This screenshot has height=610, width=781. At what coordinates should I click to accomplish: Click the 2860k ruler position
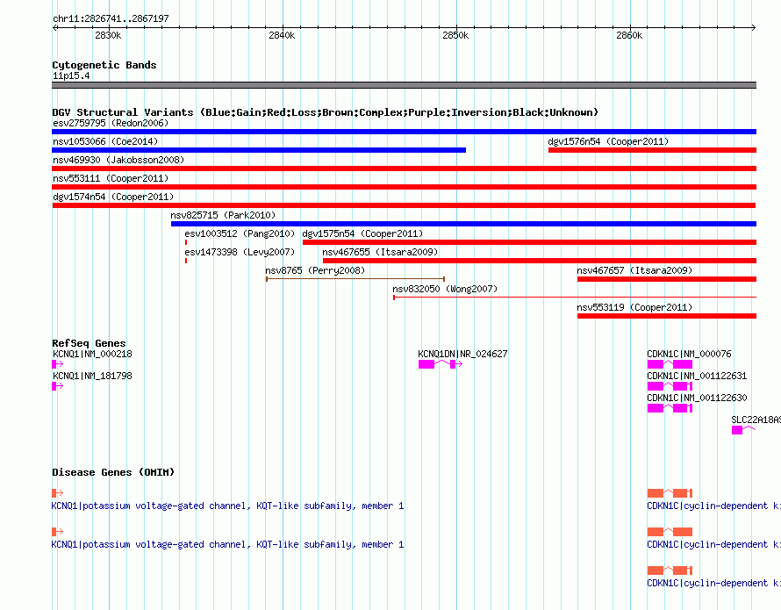click(x=629, y=35)
